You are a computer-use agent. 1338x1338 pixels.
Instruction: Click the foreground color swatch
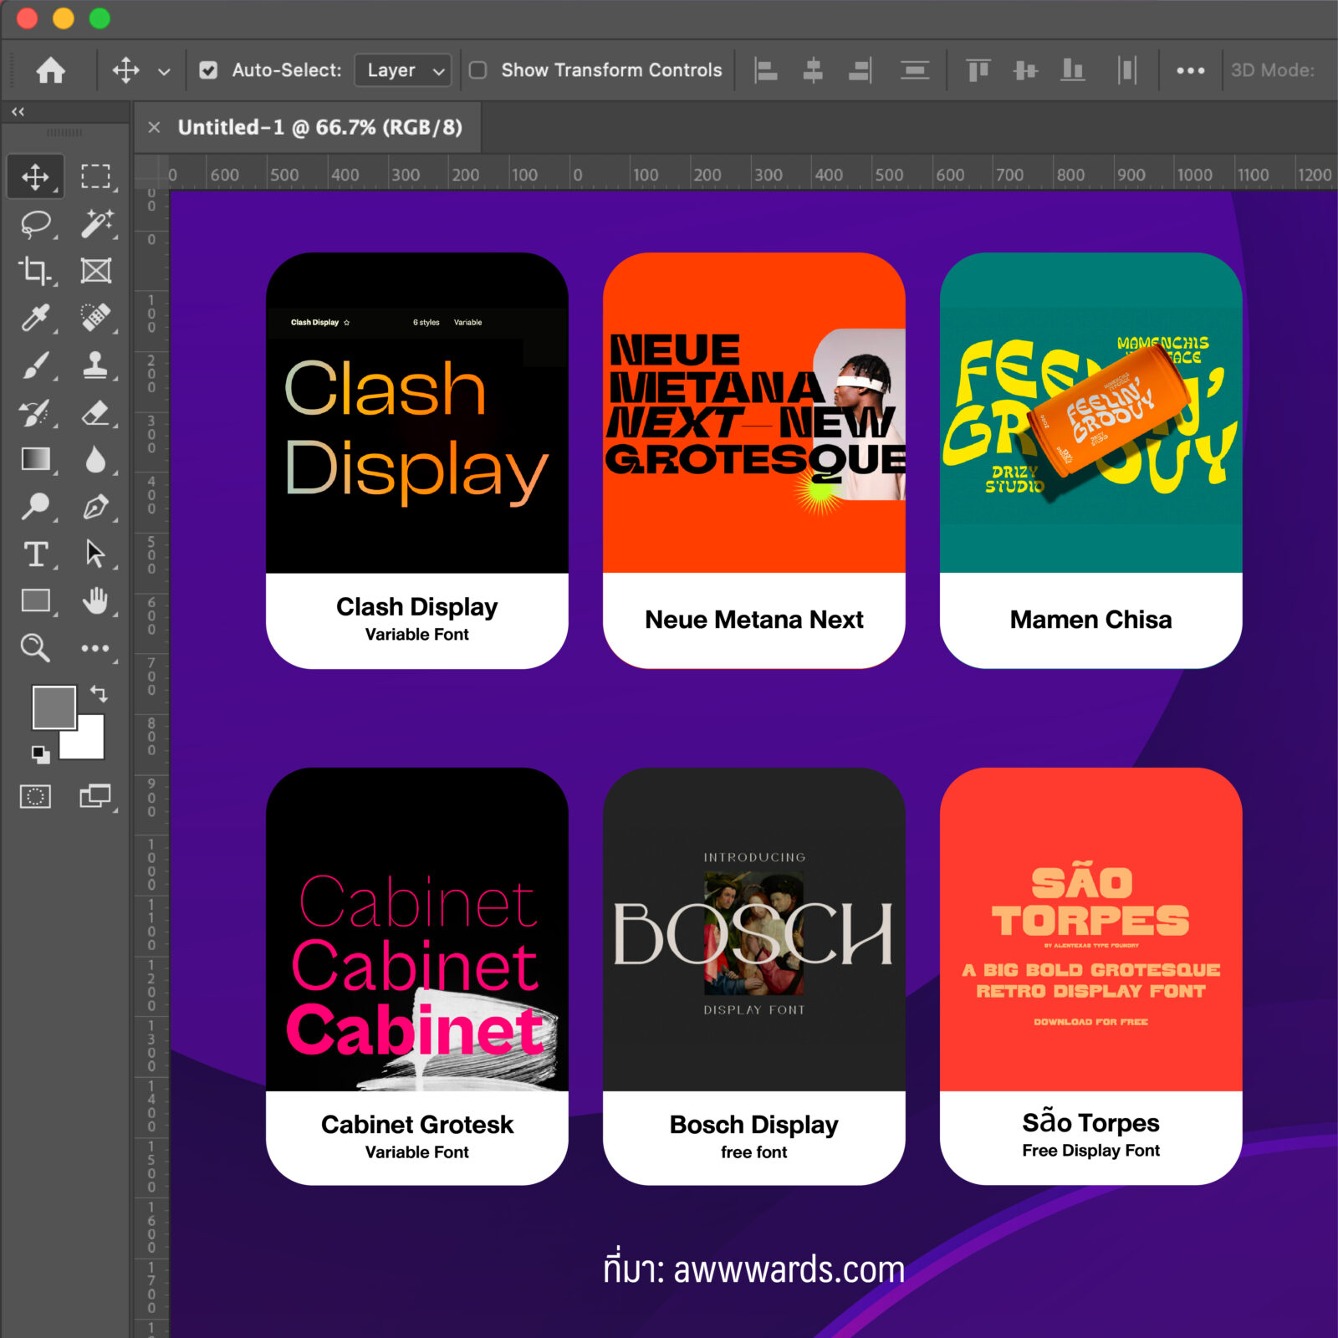(x=53, y=707)
